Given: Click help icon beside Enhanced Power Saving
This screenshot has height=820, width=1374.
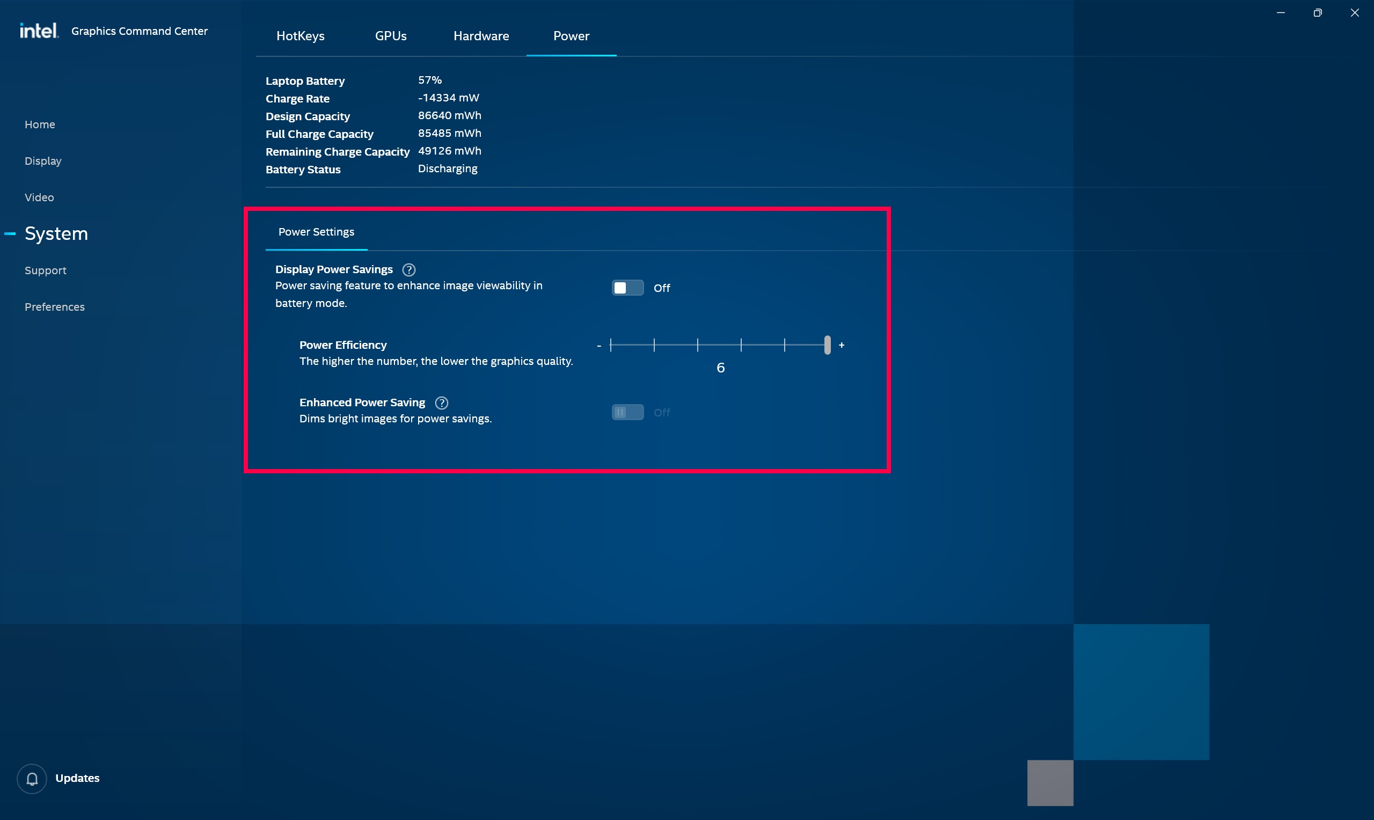Looking at the screenshot, I should click(441, 403).
